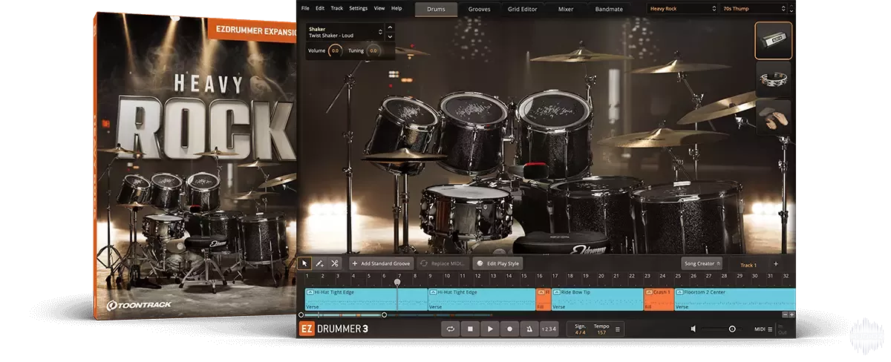Switch to the Mixer tab
This screenshot has width=891, height=362.
566,9
